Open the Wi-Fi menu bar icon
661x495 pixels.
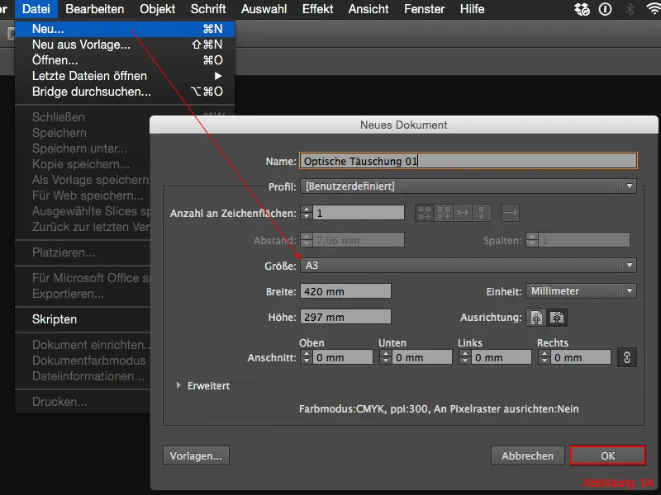click(x=653, y=9)
